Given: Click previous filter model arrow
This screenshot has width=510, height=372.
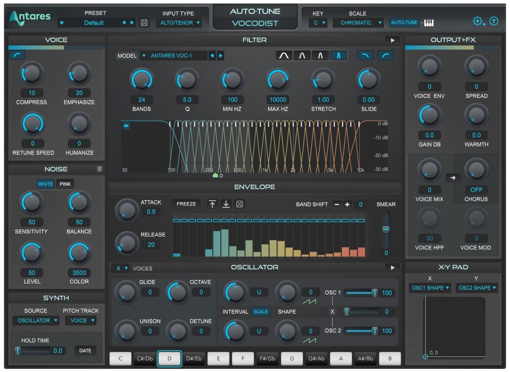Looking at the screenshot, I should (x=212, y=56).
